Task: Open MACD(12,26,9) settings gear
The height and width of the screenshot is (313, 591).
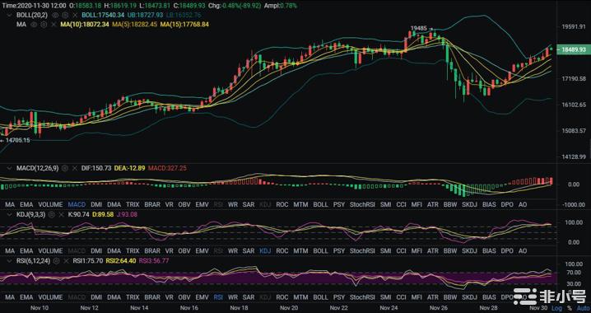Action: (65, 168)
